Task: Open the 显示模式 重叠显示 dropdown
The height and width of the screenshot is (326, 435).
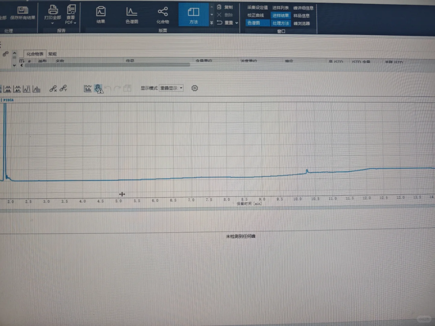Action: click(171, 88)
